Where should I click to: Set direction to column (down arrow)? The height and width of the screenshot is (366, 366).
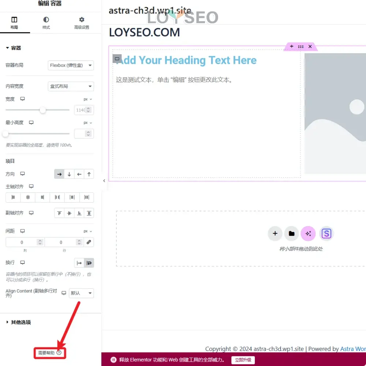pos(69,174)
